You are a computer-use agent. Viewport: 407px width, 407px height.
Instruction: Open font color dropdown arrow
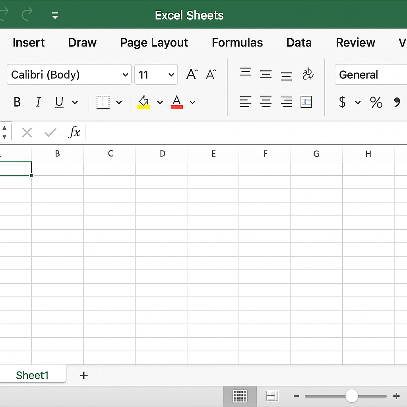click(x=192, y=102)
